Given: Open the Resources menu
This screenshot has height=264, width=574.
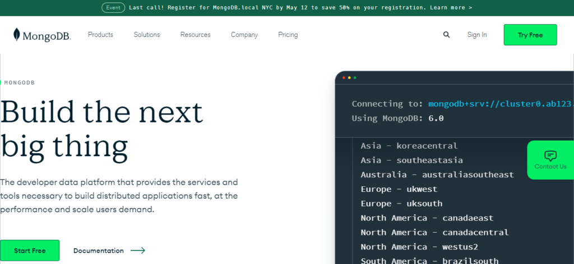Looking at the screenshot, I should [x=196, y=35].
